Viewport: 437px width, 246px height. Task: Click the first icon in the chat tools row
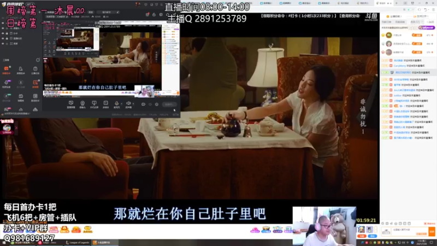[x=383, y=224]
